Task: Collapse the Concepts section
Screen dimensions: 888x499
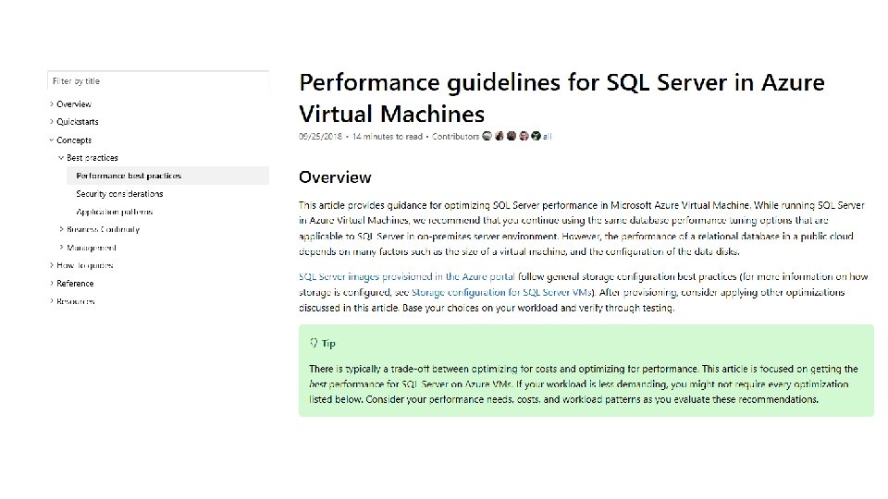Action: pyautogui.click(x=52, y=140)
